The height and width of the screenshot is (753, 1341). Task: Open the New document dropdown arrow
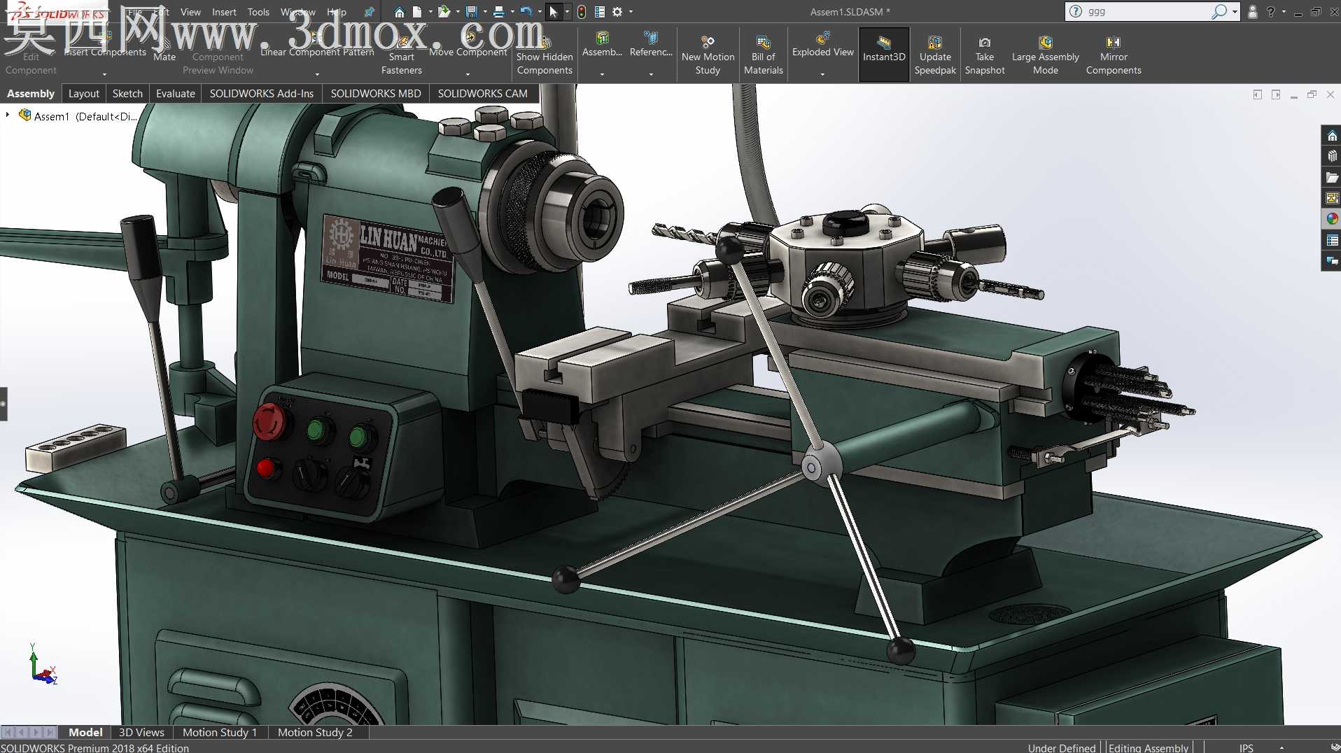pyautogui.click(x=430, y=12)
